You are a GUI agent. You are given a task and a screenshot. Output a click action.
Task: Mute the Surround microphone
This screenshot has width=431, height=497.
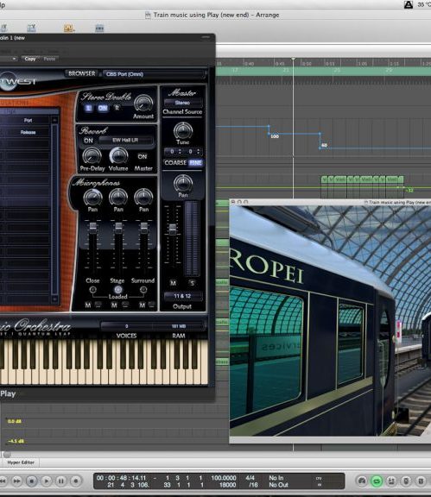[x=143, y=305]
